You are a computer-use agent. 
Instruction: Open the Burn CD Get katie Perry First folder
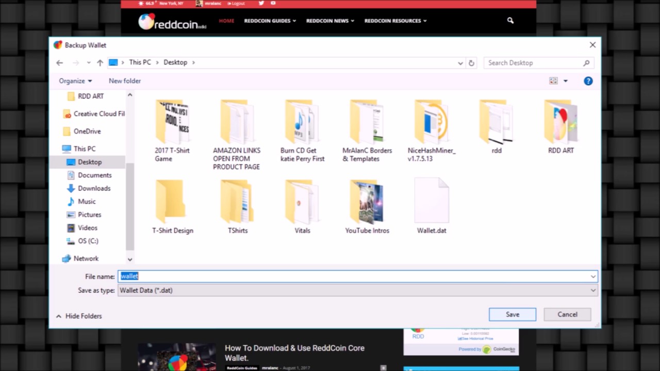(302, 131)
